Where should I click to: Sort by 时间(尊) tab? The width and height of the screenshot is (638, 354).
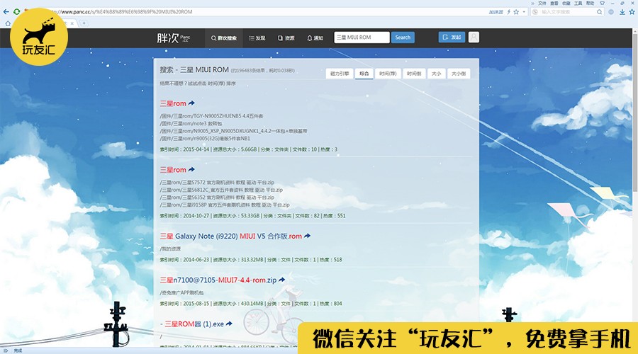(x=388, y=74)
